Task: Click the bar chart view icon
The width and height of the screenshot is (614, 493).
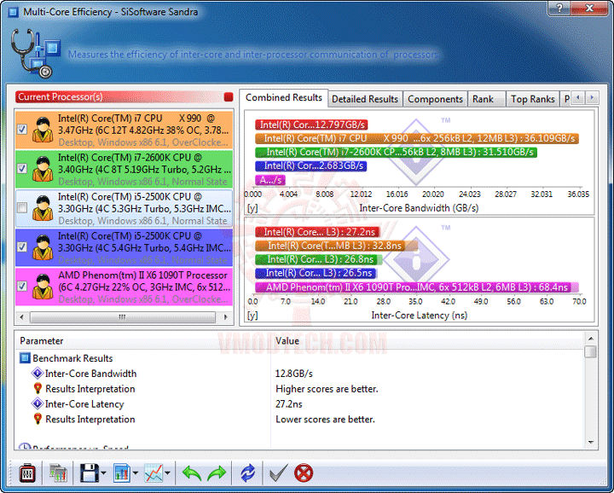Action: click(x=122, y=473)
